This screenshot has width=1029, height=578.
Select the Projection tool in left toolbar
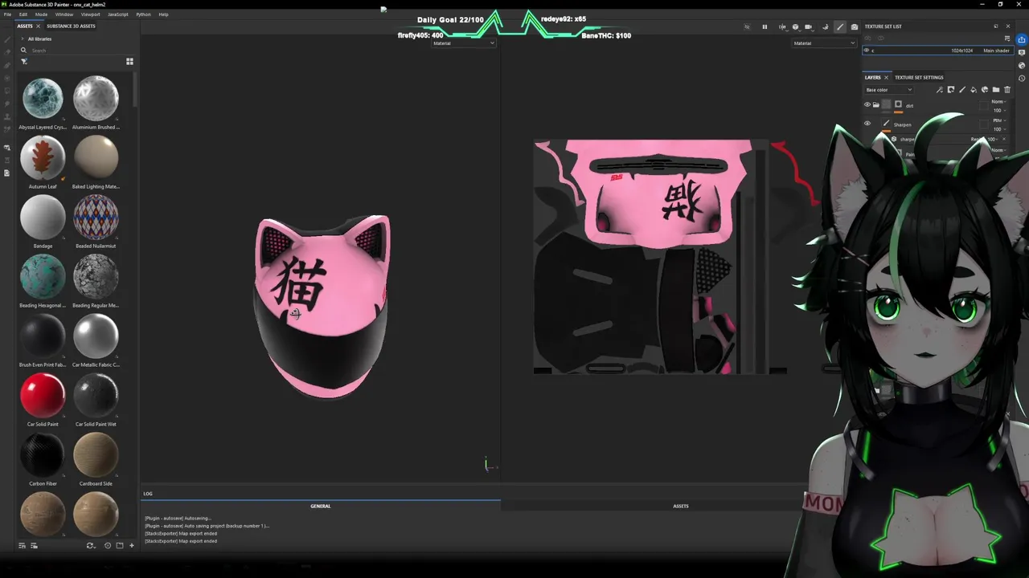coord(7,65)
